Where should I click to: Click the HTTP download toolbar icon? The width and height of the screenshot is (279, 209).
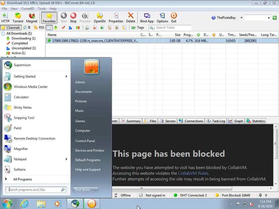tap(5, 18)
